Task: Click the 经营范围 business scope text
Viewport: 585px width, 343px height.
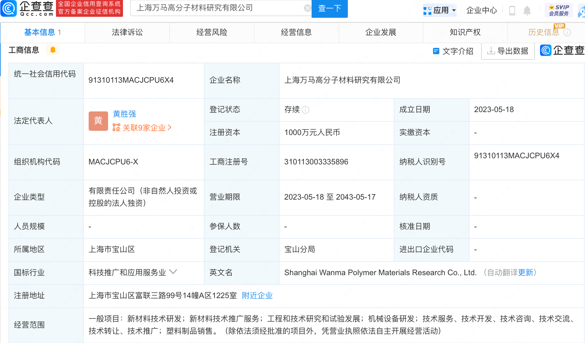Action: pyautogui.click(x=332, y=325)
